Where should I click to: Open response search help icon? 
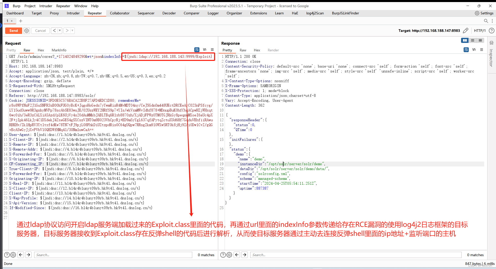pos(223,255)
